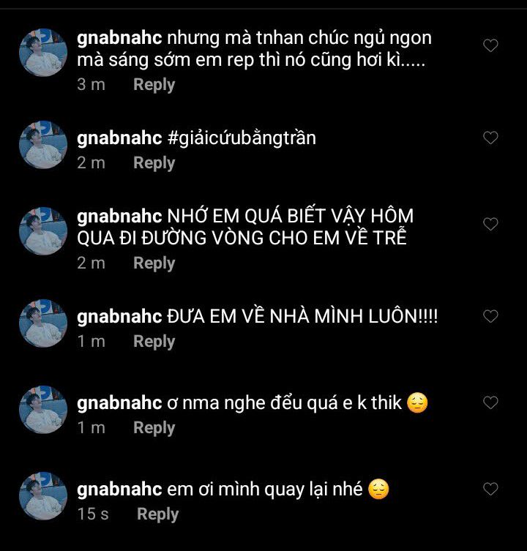Reply to the comment posted 15 s ago

pyautogui.click(x=158, y=514)
